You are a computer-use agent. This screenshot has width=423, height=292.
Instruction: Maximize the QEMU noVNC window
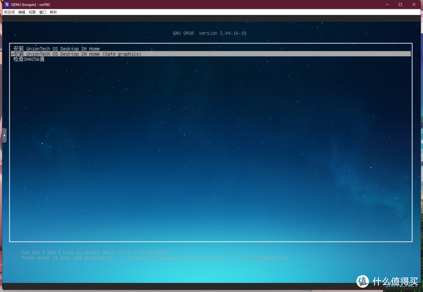click(400, 4)
